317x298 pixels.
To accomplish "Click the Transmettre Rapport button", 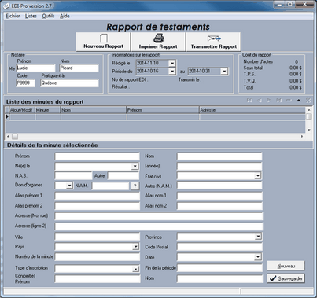I will coord(214,42).
